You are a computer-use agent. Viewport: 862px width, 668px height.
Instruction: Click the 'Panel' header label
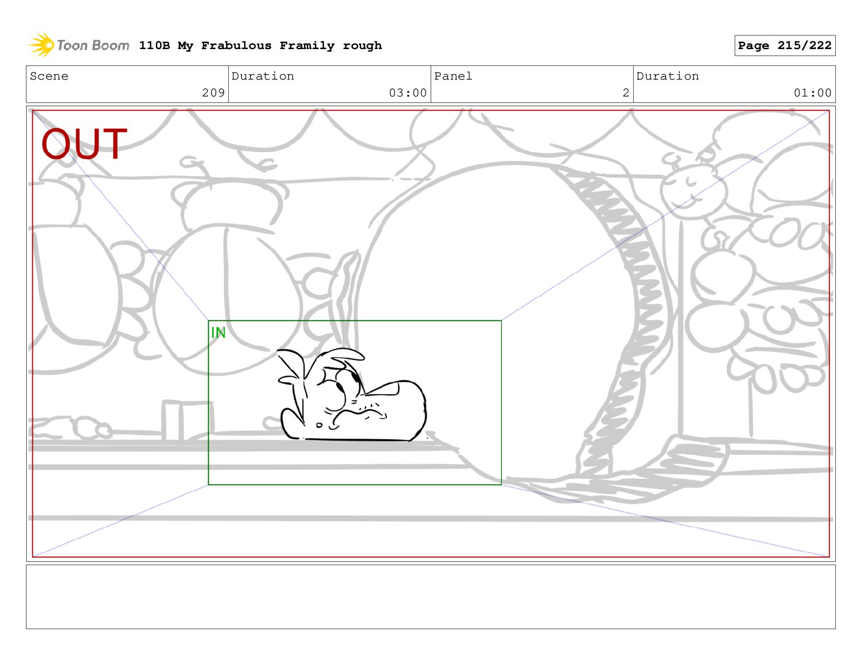coord(453,76)
